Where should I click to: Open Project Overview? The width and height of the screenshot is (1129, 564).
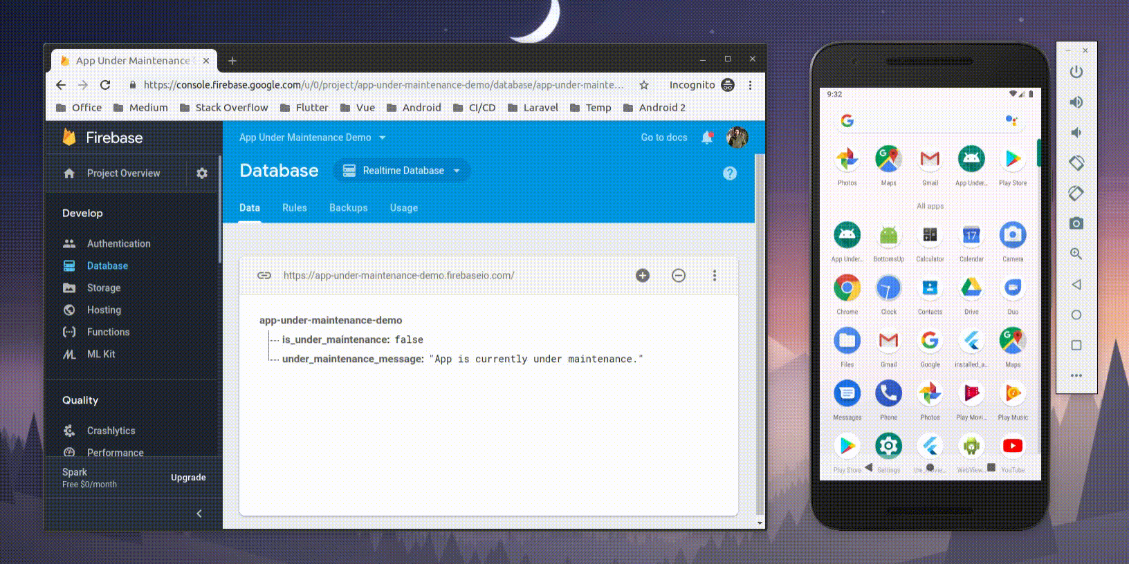[123, 173]
